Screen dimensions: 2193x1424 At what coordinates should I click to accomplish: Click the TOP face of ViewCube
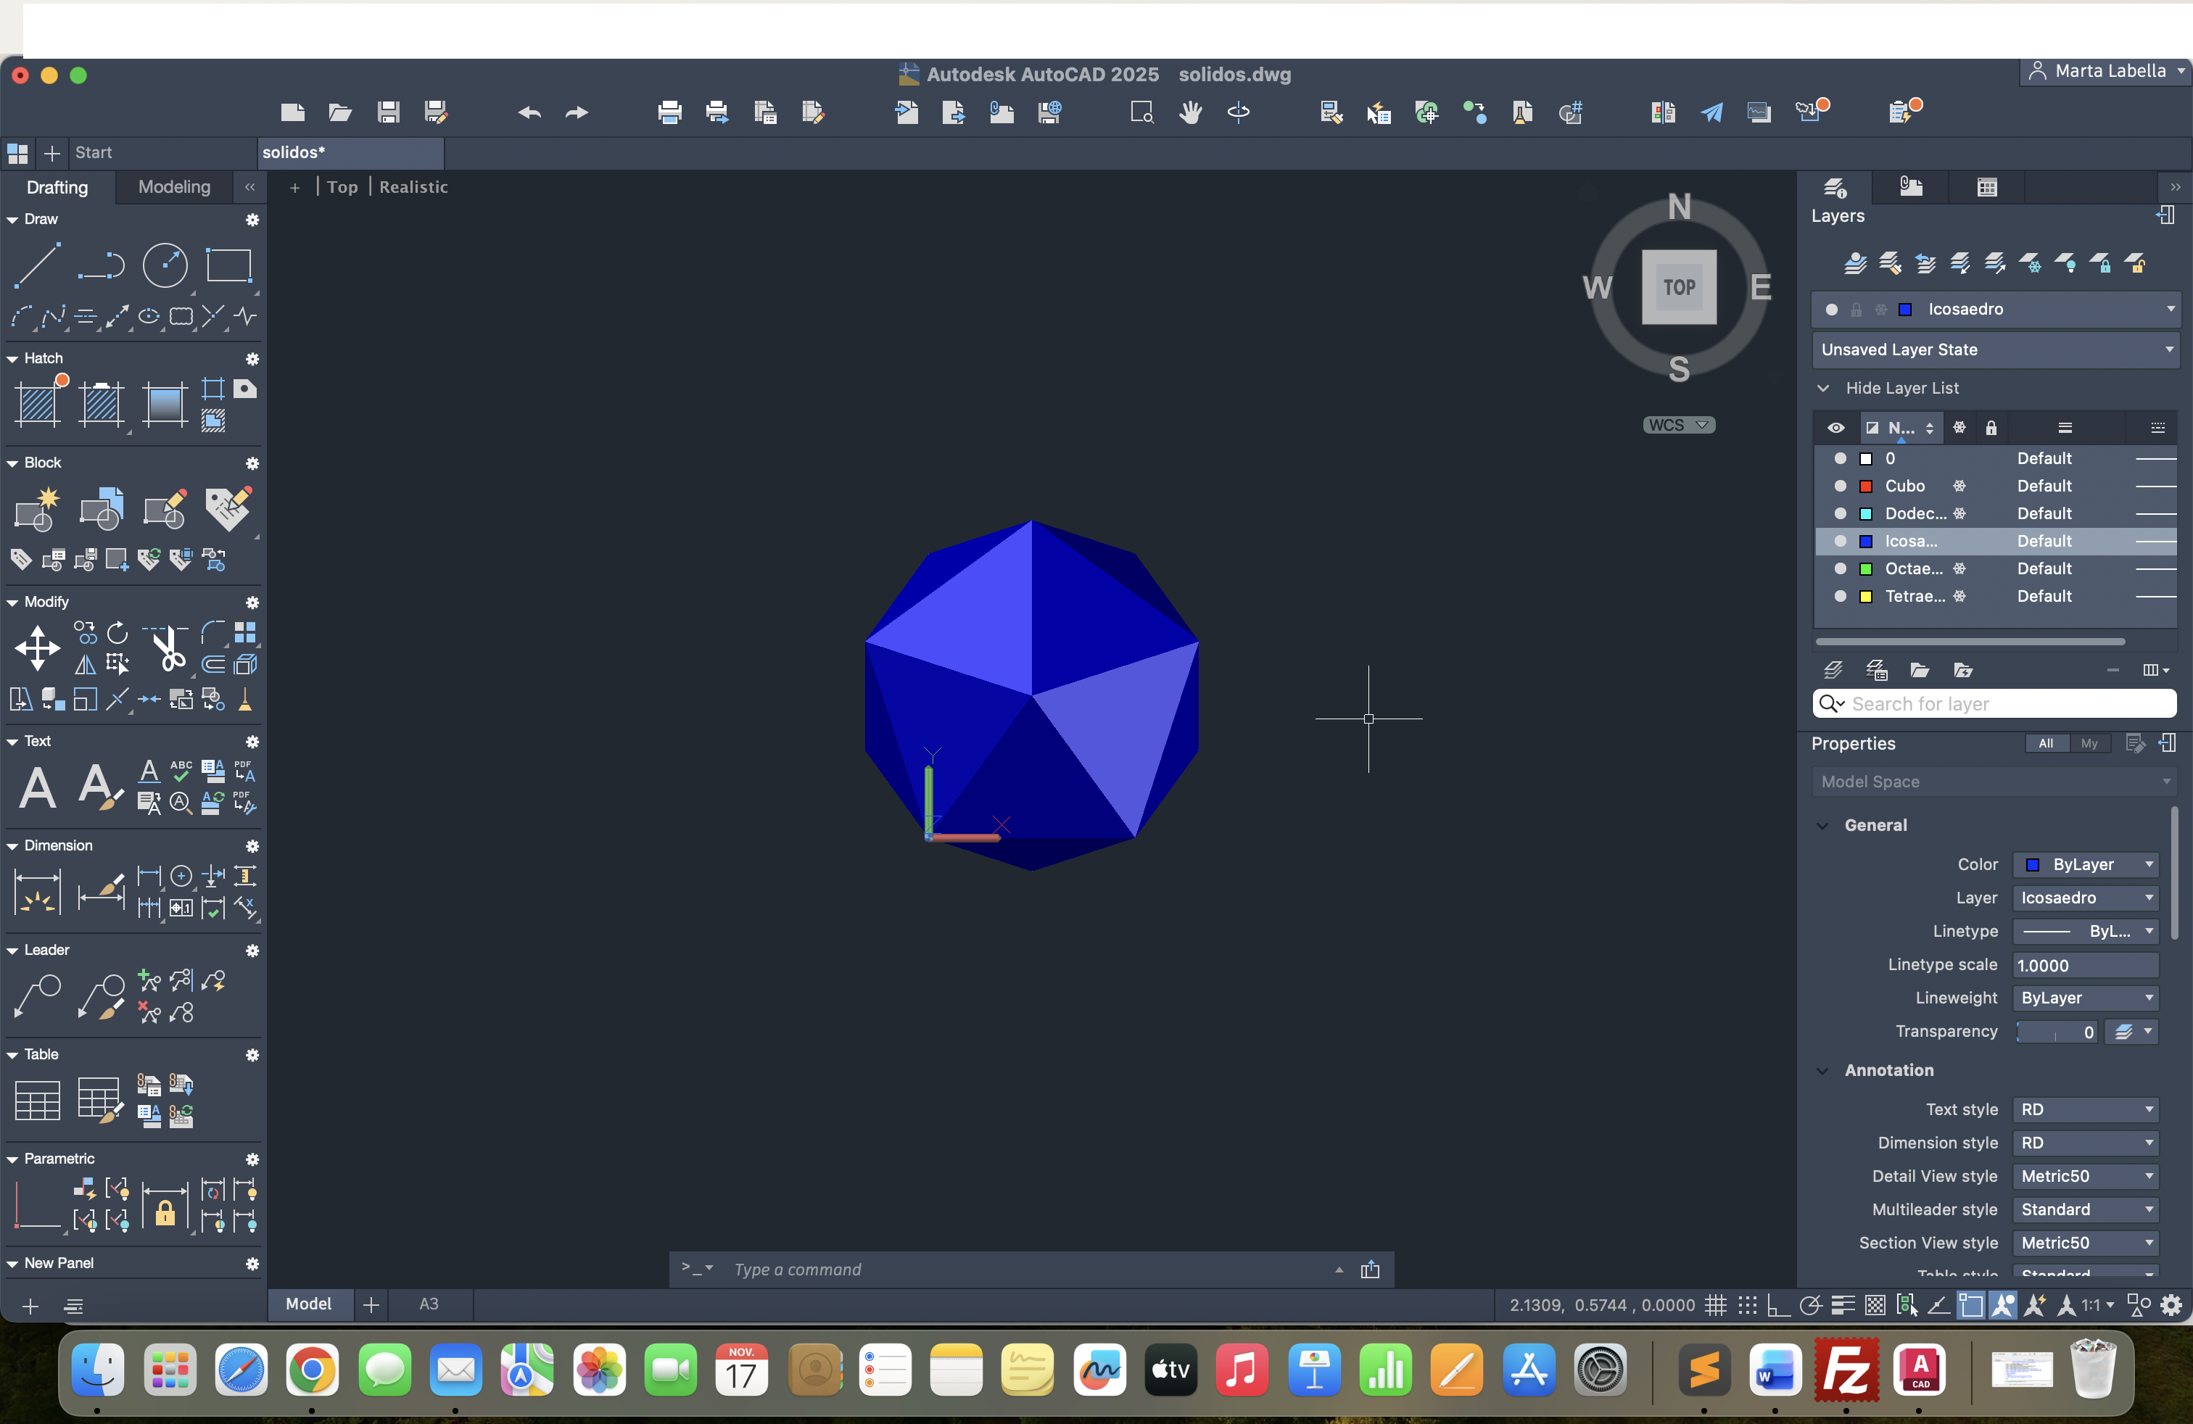(1678, 286)
